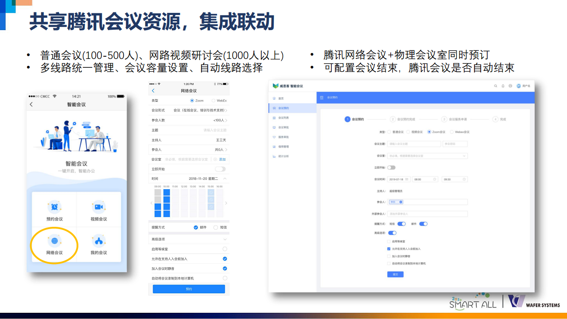This screenshot has width=567, height=319.
Task: Collapse mobile 时间 section chevron
Action: click(225, 179)
